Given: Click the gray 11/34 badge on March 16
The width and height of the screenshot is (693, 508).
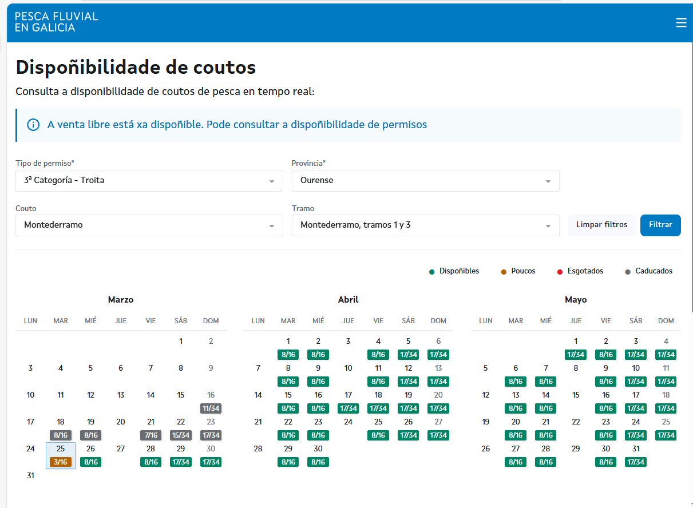Looking at the screenshot, I should (211, 408).
